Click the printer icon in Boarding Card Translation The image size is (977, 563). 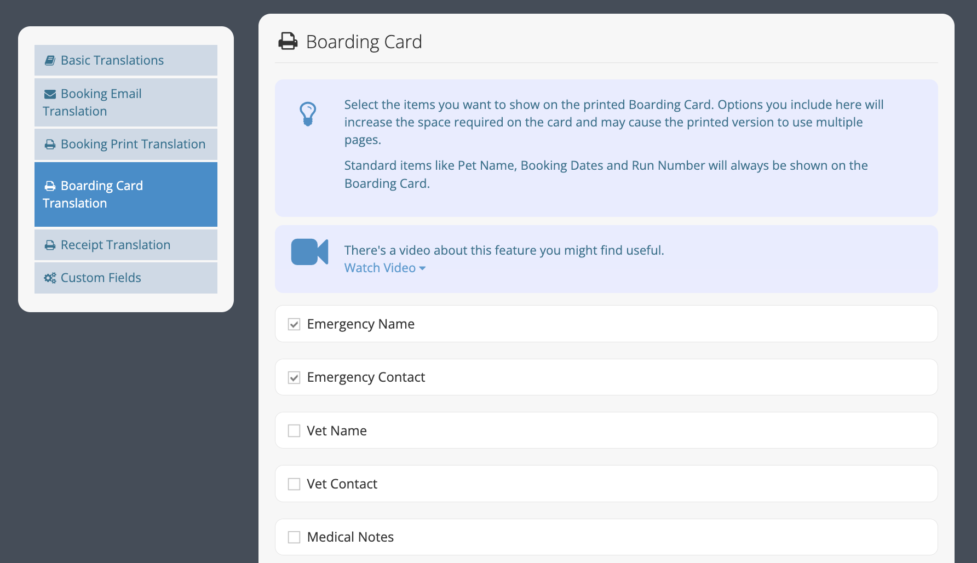point(50,186)
